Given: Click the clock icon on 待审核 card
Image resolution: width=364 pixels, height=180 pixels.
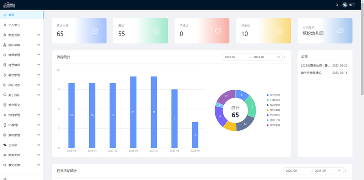Looking at the screenshot, I should click(279, 31).
